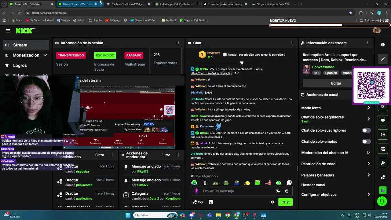Toggle Chat de solo-emotes switch
The width and height of the screenshot is (391, 220).
366,141
